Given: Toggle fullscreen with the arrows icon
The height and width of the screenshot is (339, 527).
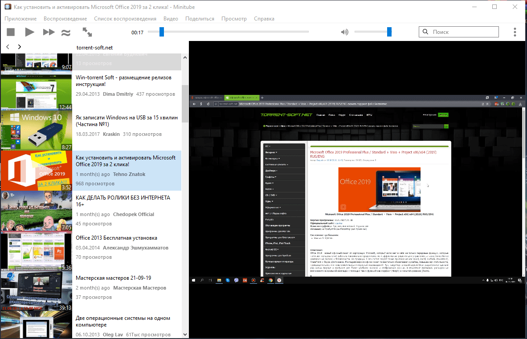Looking at the screenshot, I should click(x=87, y=32).
